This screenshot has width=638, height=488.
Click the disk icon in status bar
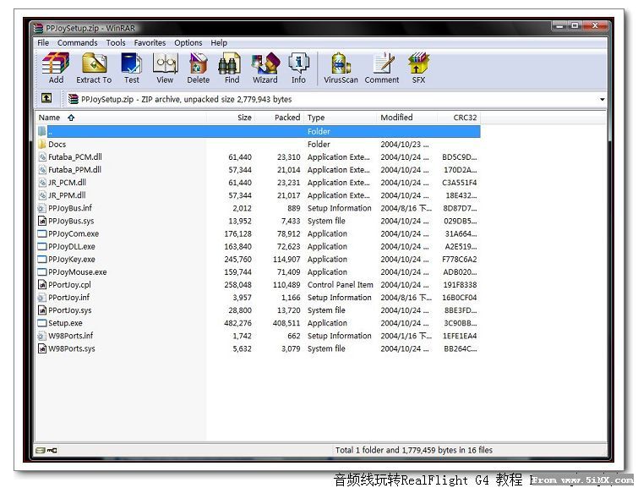click(41, 450)
